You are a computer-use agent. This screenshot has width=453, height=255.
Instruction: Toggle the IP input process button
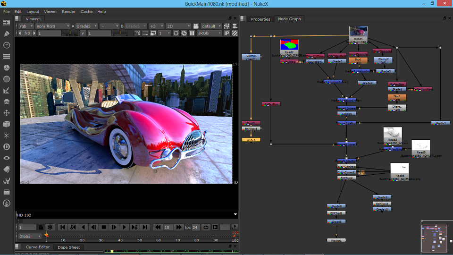[x=227, y=33]
